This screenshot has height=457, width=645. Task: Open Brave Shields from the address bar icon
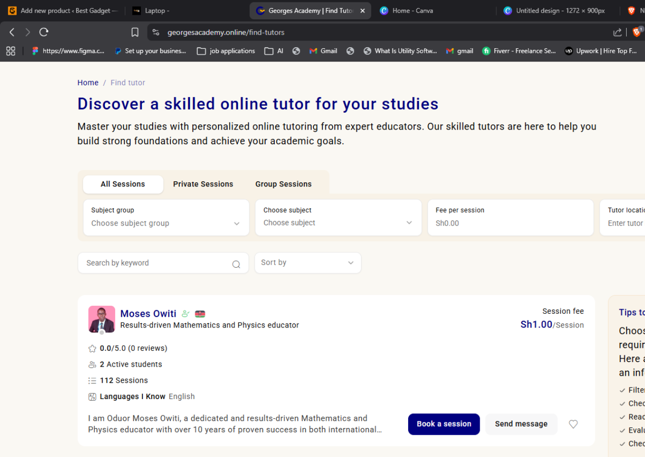point(637,32)
